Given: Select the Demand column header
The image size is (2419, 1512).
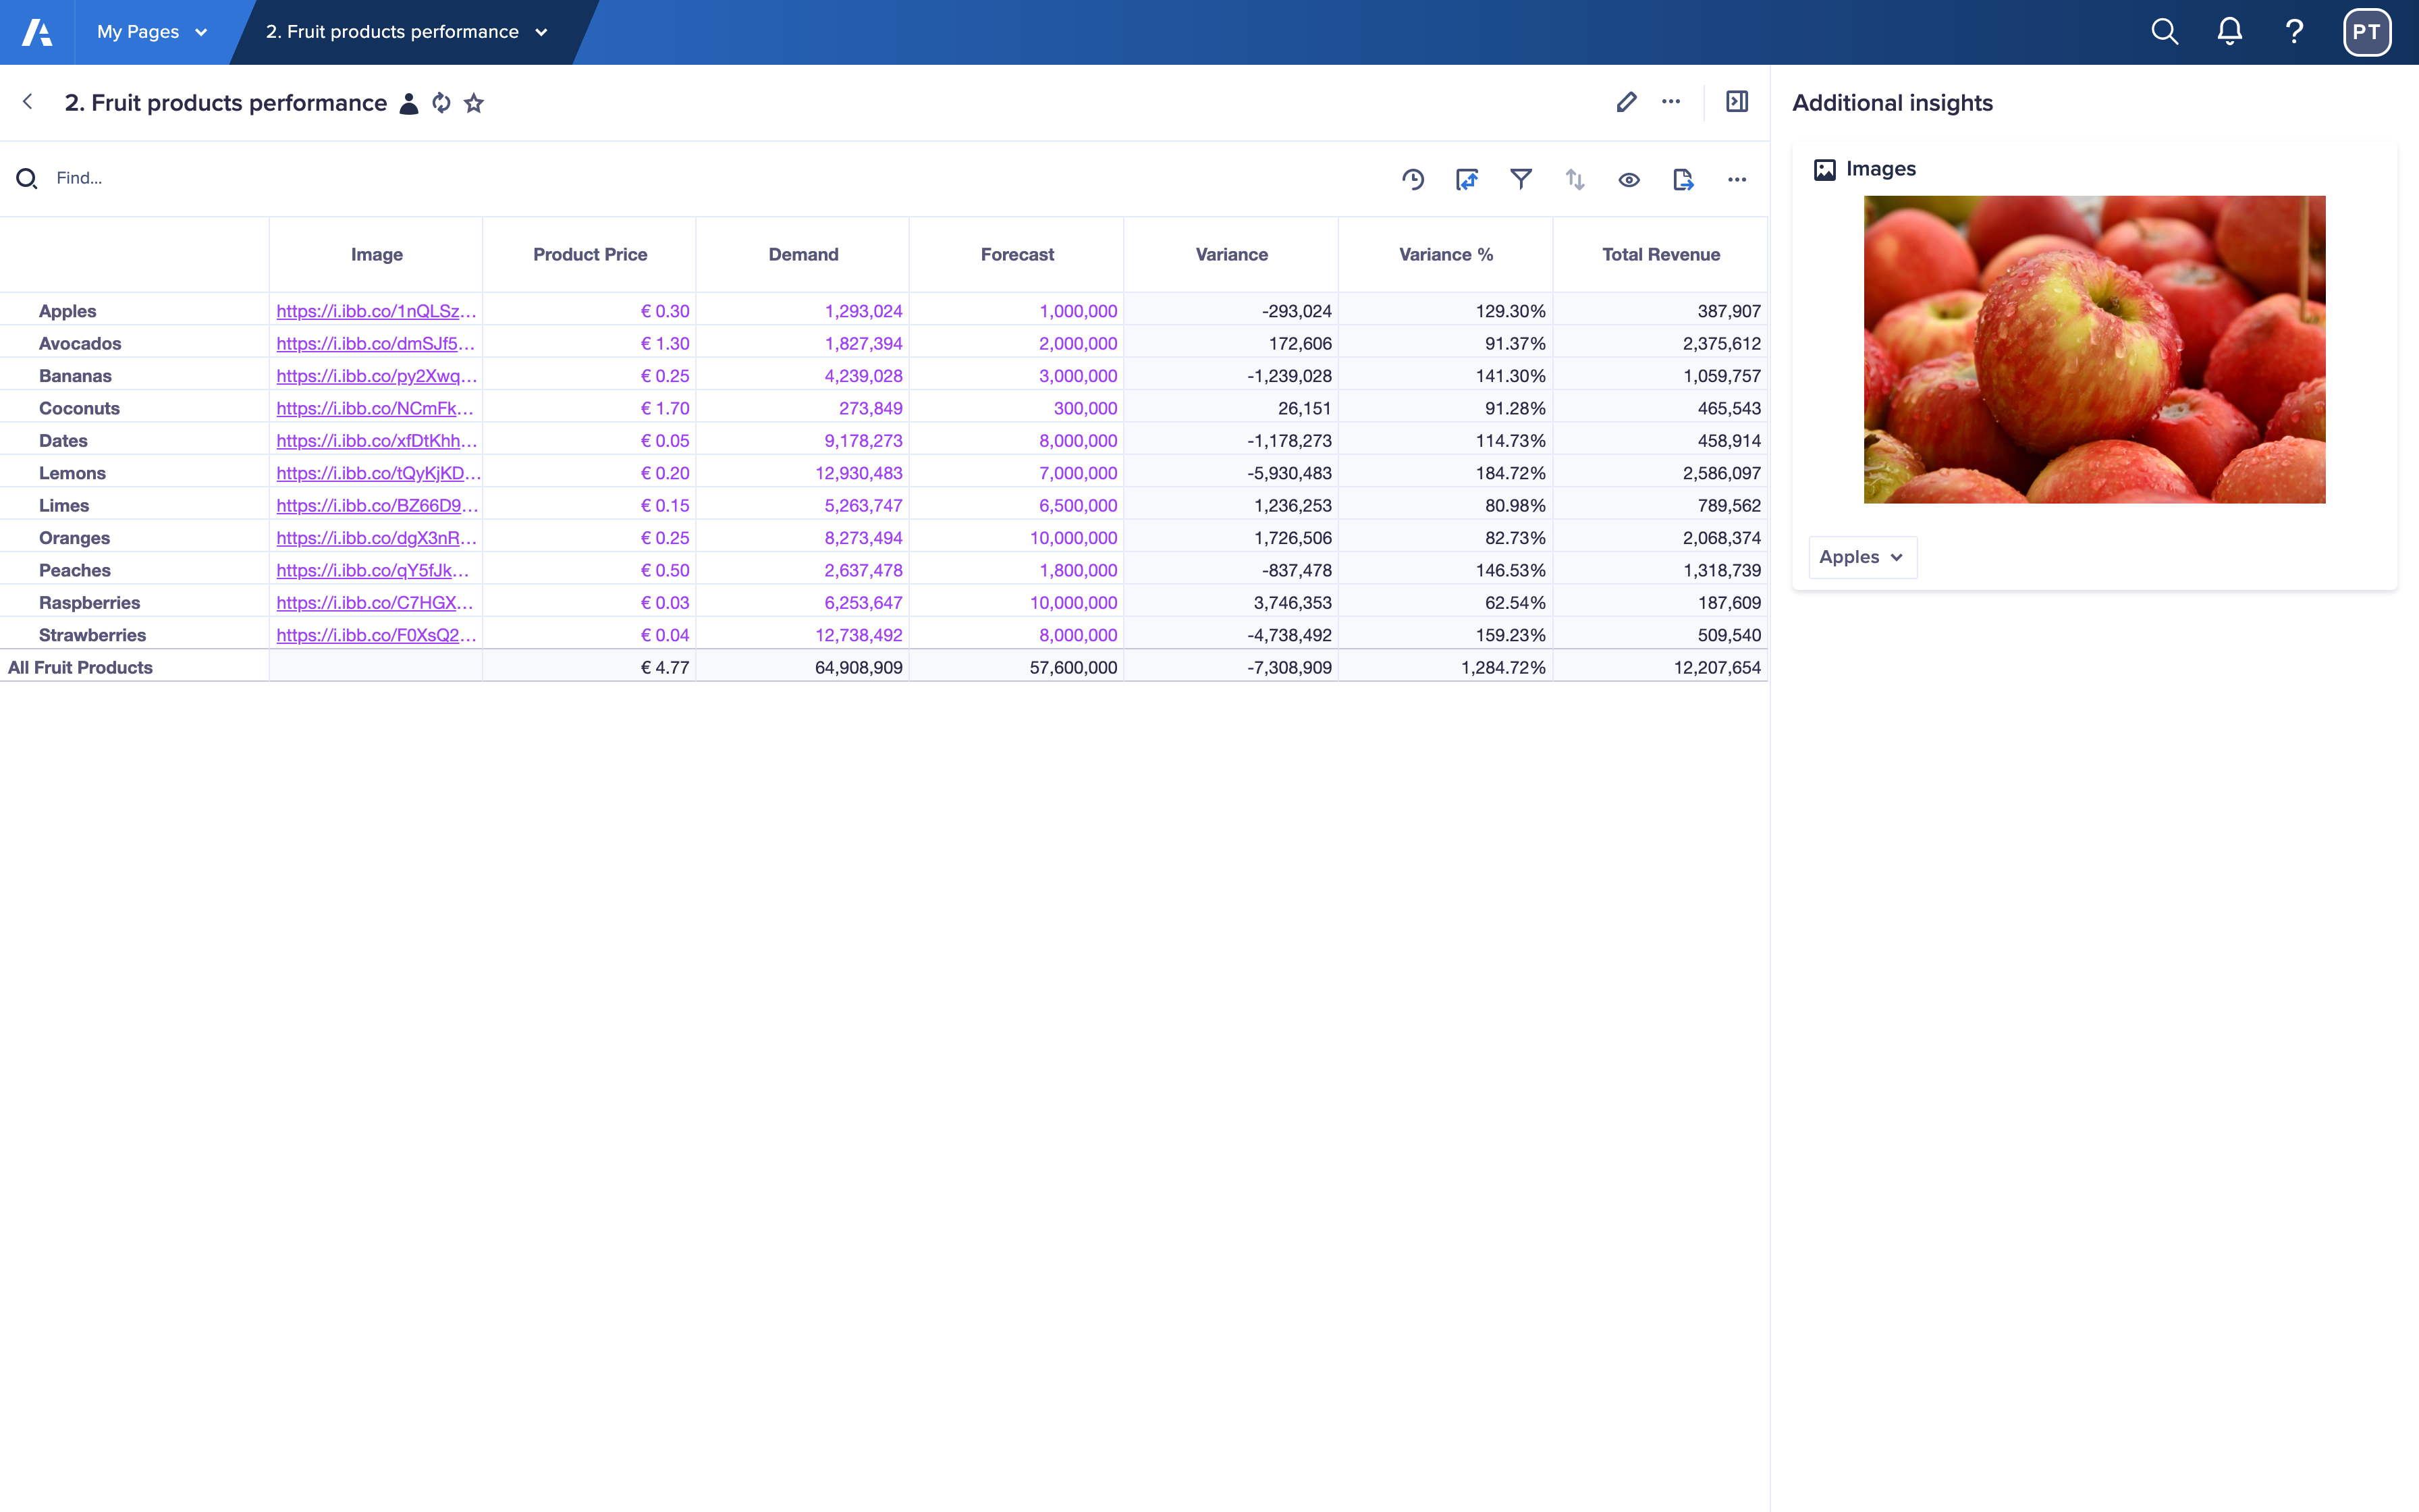Looking at the screenshot, I should pos(803,254).
